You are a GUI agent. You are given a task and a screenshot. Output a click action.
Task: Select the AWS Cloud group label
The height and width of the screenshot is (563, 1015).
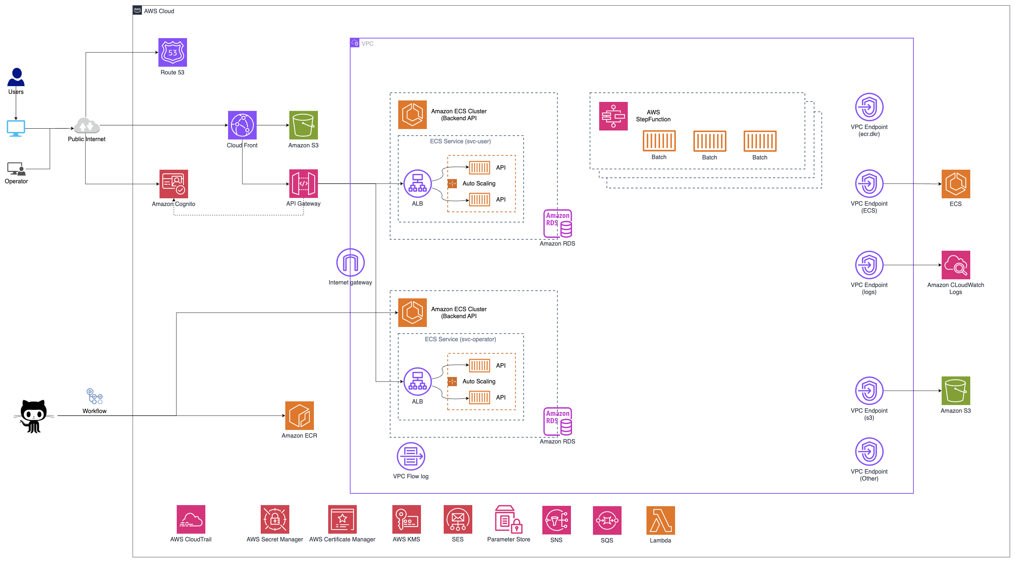click(x=159, y=11)
